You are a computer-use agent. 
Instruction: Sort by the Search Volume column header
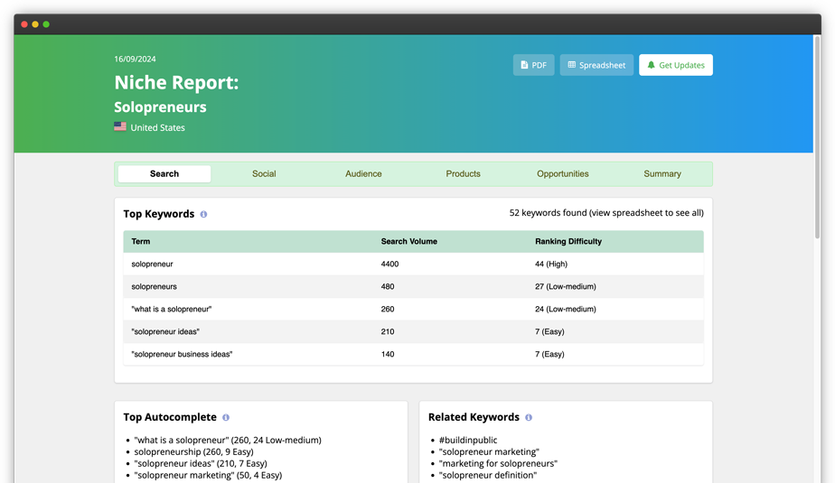point(409,242)
